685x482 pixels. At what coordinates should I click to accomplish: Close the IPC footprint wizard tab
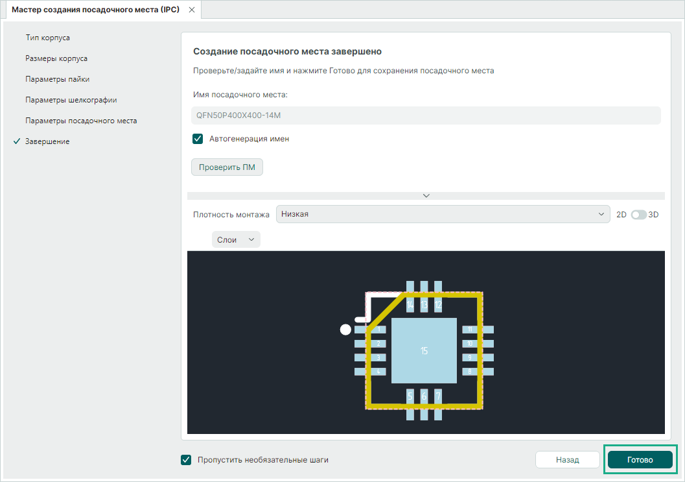point(191,10)
